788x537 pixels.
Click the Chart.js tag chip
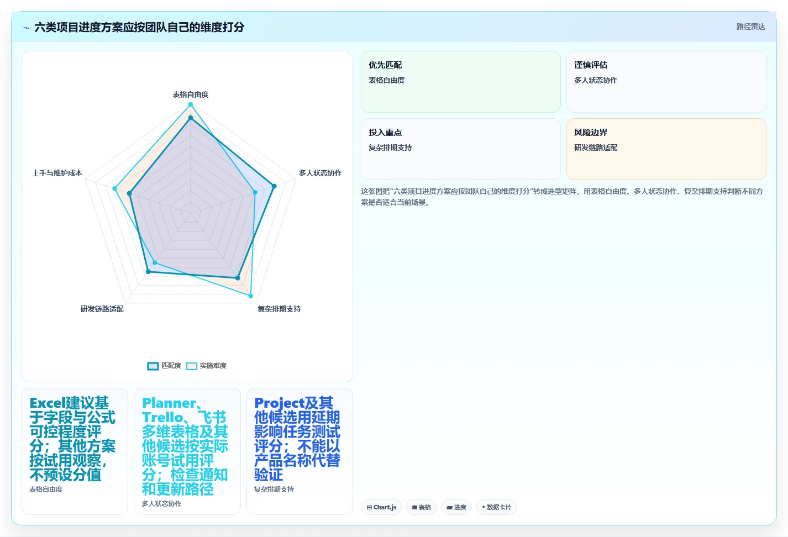pos(381,507)
